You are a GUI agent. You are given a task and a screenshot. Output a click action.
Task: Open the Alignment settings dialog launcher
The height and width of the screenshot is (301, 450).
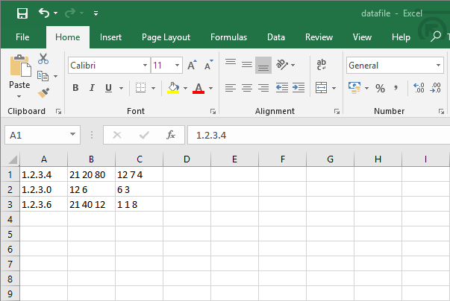[337, 112]
